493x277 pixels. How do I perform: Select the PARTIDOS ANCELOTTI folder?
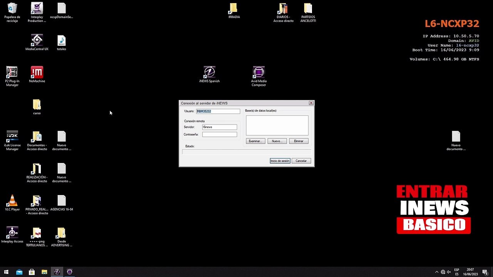pyautogui.click(x=308, y=12)
